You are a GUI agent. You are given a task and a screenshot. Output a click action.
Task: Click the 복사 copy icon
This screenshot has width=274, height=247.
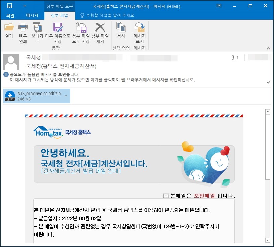pyautogui.click(x=121, y=27)
